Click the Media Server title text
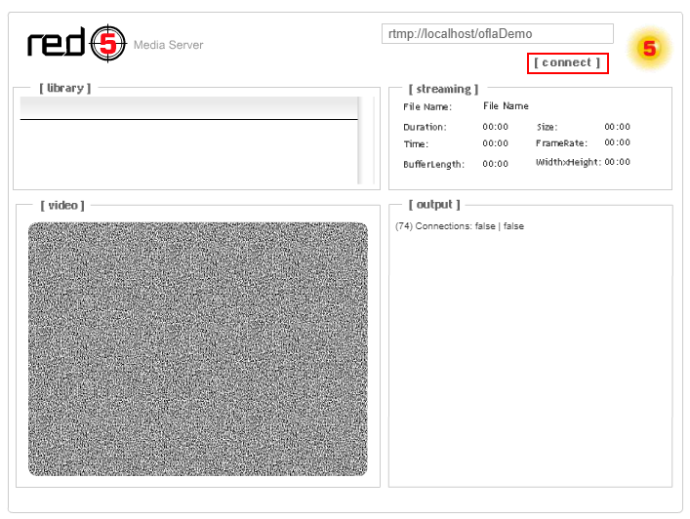 tap(168, 45)
